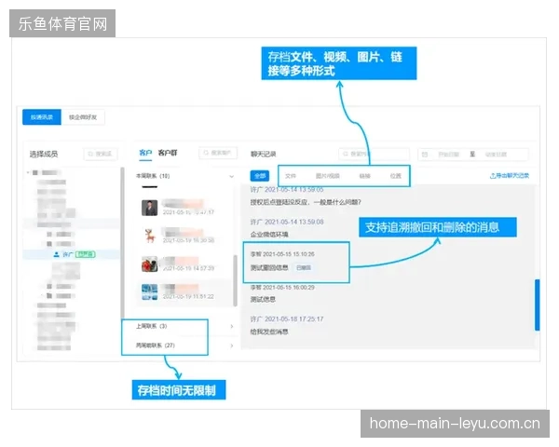This screenshot has height=447, width=559.
Task: Open customer with blue scenery avatar
Action: click(149, 292)
